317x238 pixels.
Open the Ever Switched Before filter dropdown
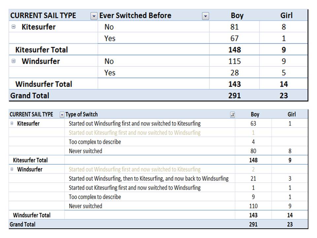coord(205,16)
